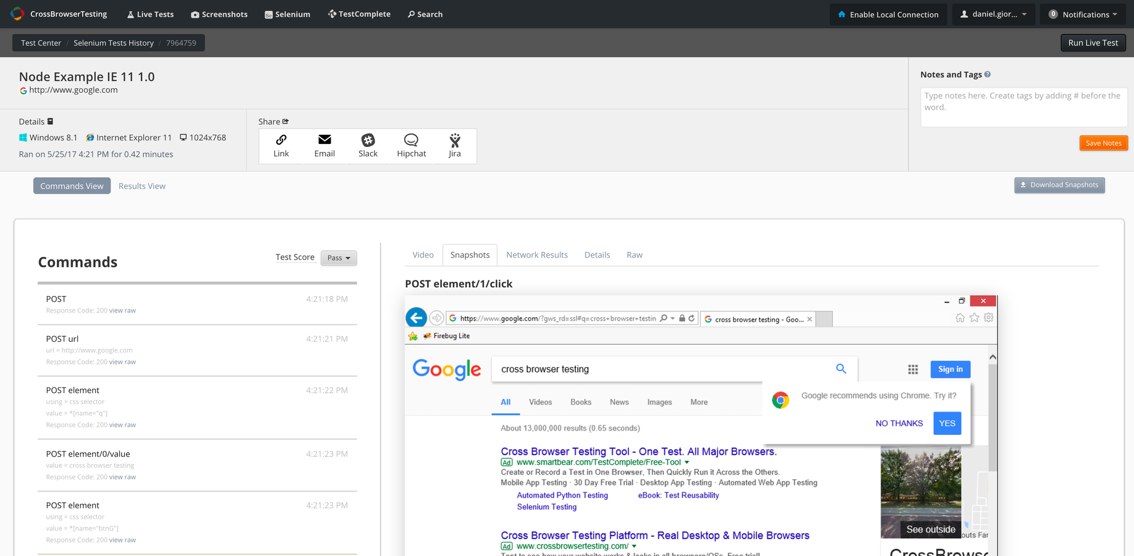The height and width of the screenshot is (556, 1134).
Task: Click the Save Notes button
Action: pyautogui.click(x=1103, y=143)
